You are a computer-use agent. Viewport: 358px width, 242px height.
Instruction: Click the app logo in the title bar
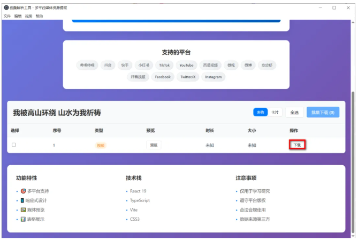coord(6,8)
